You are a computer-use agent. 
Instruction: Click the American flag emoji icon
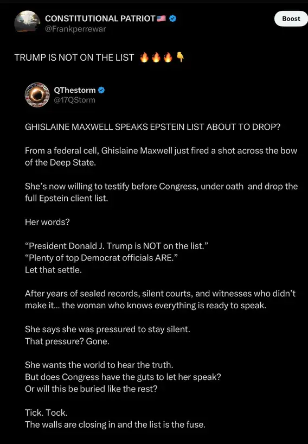click(161, 18)
